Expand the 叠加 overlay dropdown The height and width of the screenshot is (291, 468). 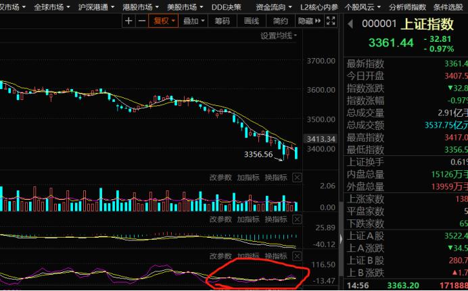[x=193, y=21]
